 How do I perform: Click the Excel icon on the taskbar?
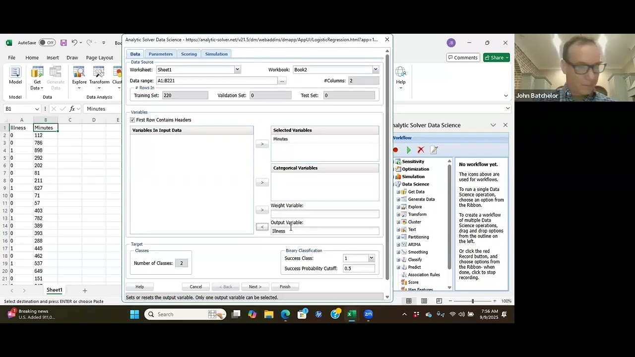[x=352, y=314]
